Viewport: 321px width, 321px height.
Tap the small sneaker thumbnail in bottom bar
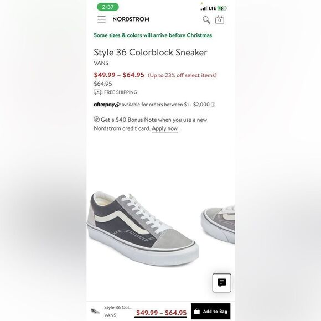click(95, 312)
